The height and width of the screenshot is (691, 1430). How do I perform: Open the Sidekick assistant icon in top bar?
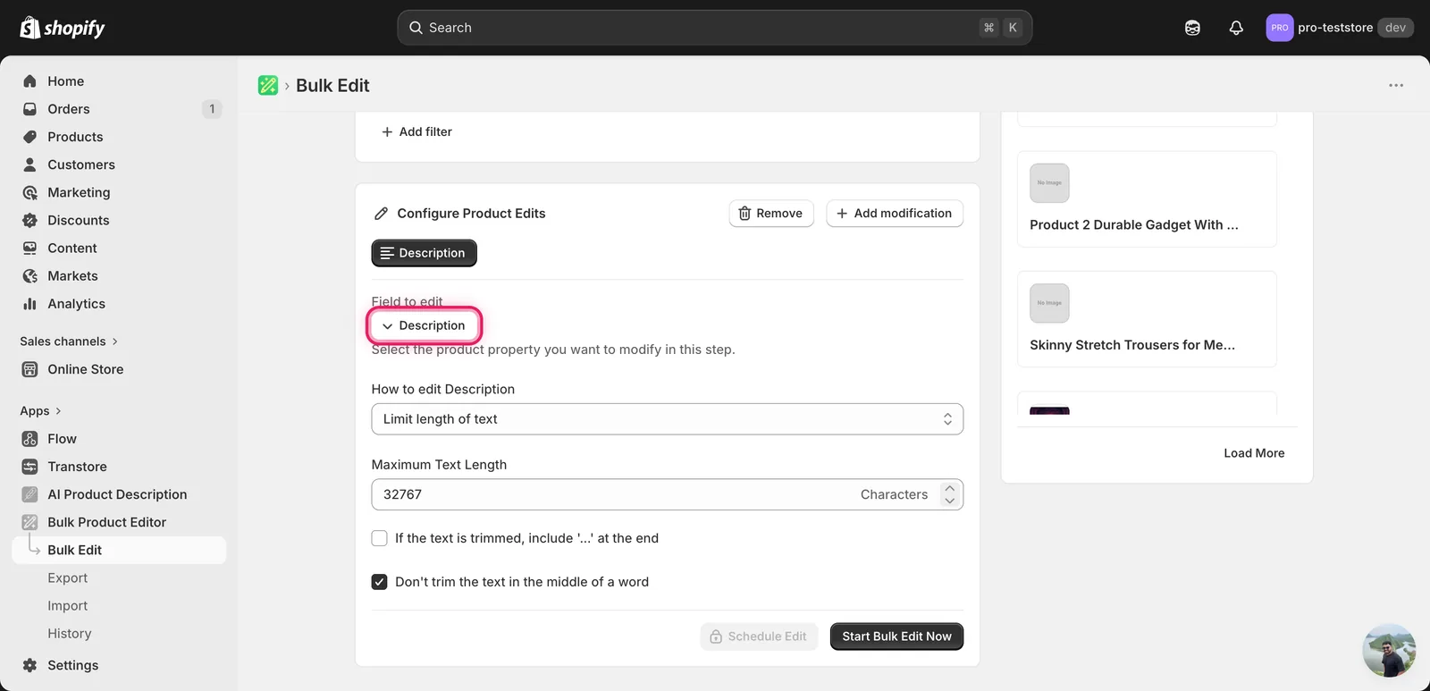[x=1192, y=28]
